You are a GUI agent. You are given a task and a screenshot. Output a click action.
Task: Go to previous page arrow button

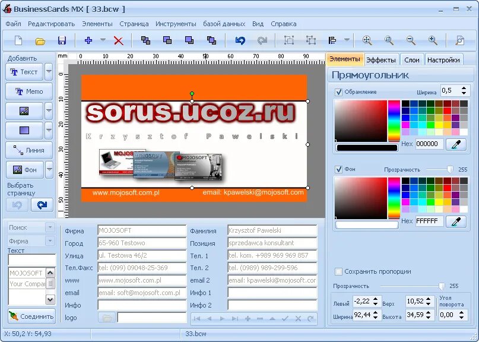17,205
